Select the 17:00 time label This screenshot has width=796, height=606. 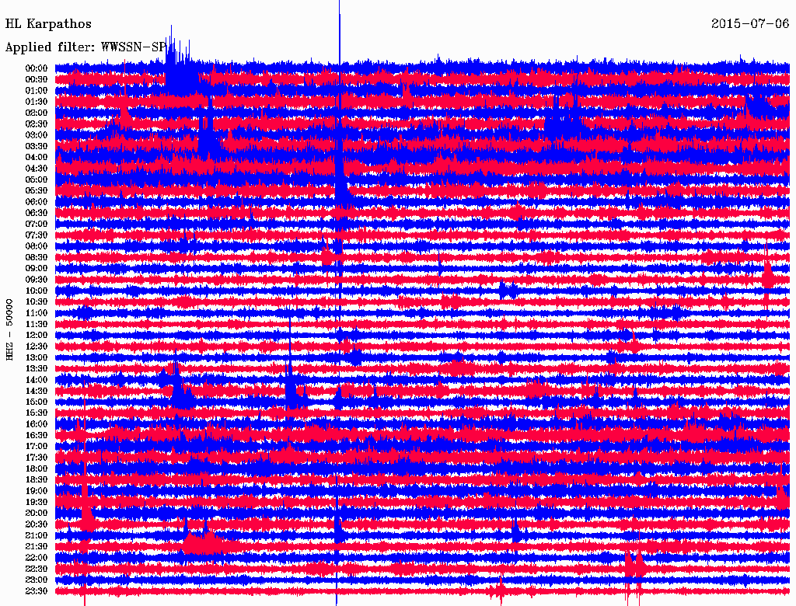pyautogui.click(x=37, y=446)
